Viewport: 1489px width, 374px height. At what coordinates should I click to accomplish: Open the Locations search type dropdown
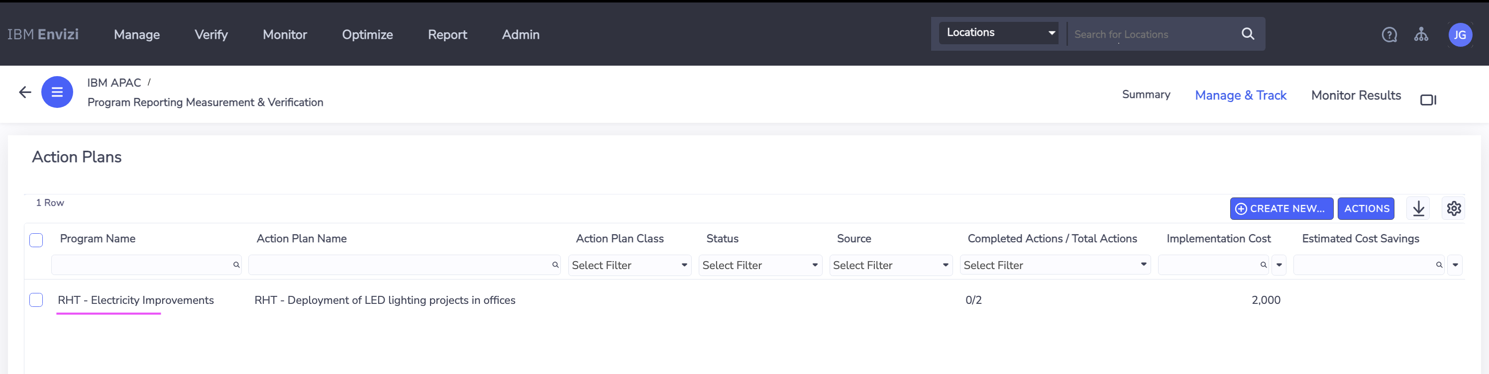point(999,33)
